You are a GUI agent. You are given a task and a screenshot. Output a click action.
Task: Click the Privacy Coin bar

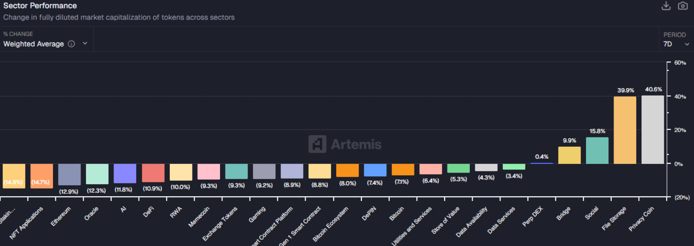coord(653,129)
